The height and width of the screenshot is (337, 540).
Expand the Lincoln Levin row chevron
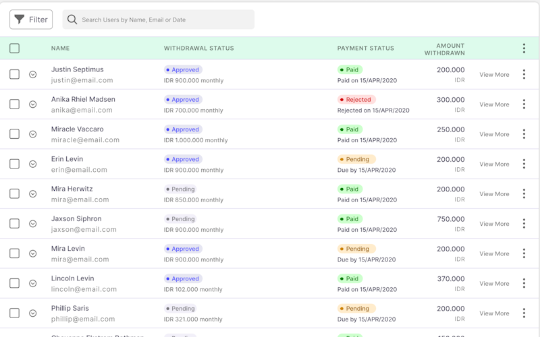point(32,284)
